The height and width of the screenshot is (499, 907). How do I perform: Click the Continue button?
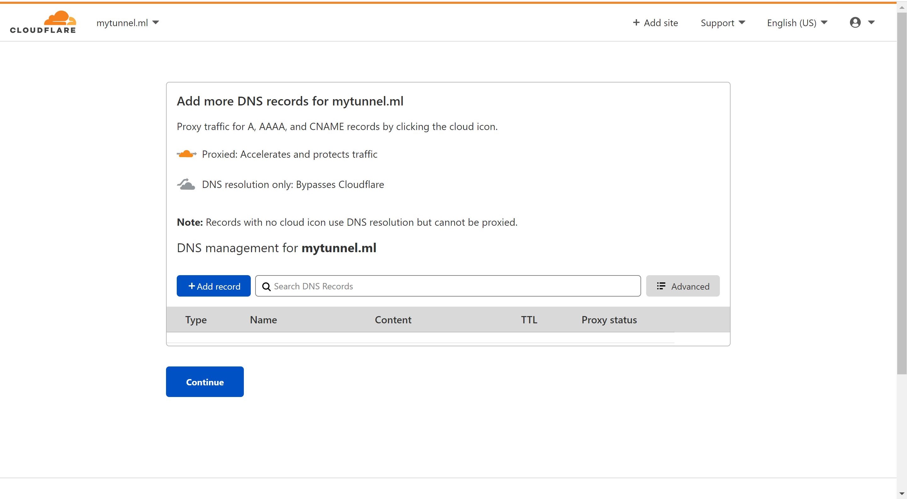click(x=205, y=382)
